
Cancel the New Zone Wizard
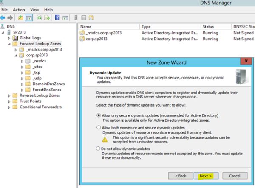click(235, 176)
